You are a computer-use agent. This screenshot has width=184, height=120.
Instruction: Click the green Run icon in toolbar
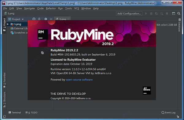(x=146, y=13)
